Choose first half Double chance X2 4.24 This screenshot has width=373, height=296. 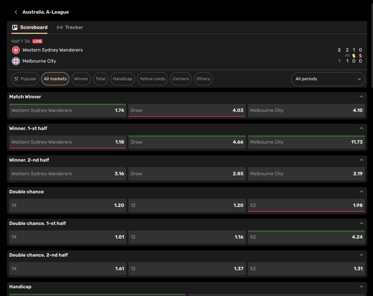click(x=306, y=237)
